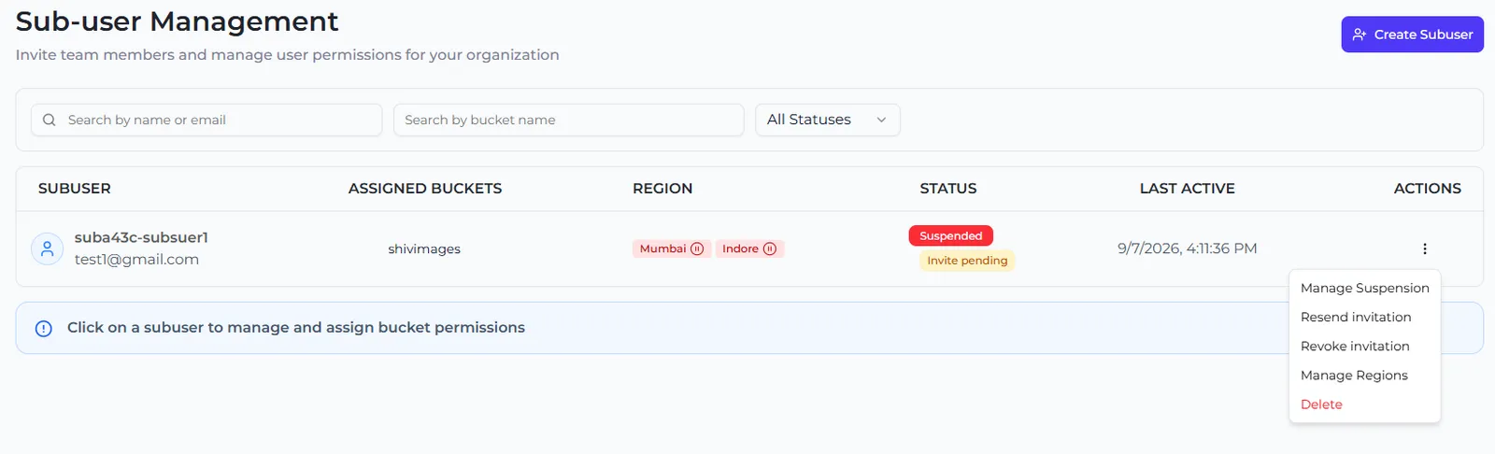Click the email test1@gmail.com
Screen dimensions: 1495x454
click(x=136, y=260)
